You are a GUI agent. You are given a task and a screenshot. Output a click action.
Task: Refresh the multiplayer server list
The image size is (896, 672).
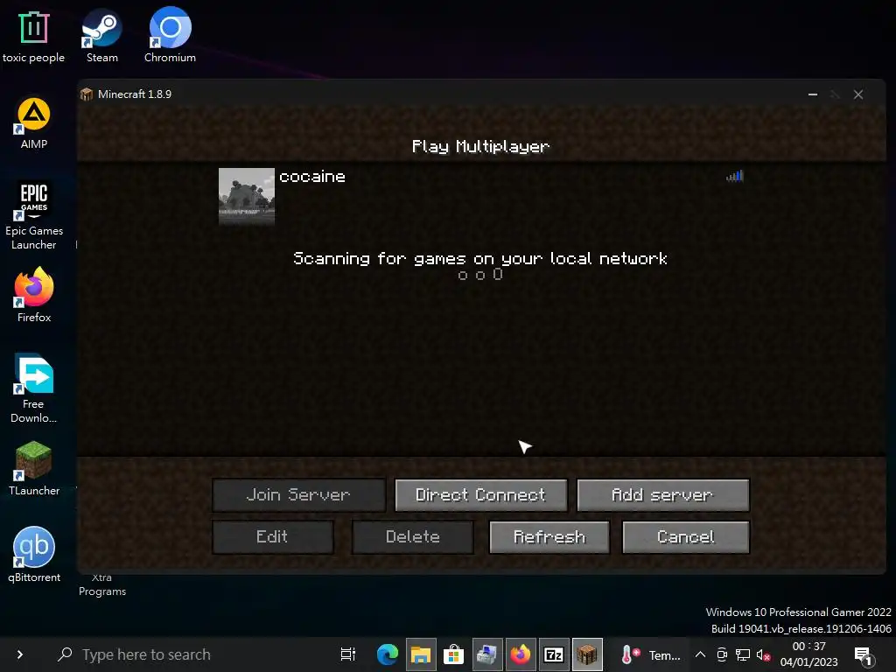tap(549, 536)
